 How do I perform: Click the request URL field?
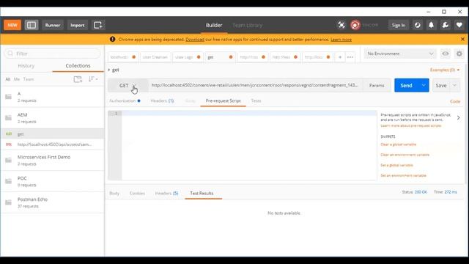(x=255, y=85)
